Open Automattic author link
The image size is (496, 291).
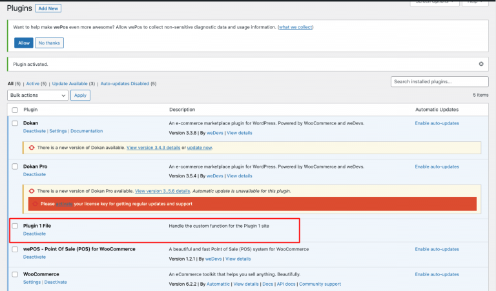(x=218, y=284)
